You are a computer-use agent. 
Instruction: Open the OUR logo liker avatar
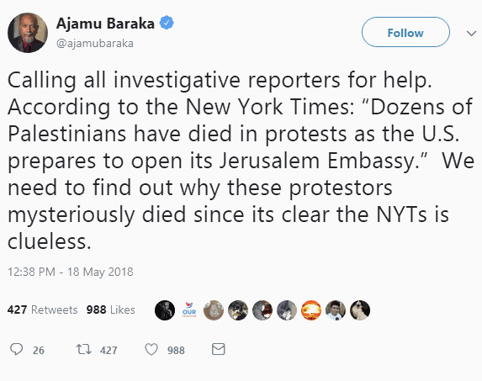189,310
